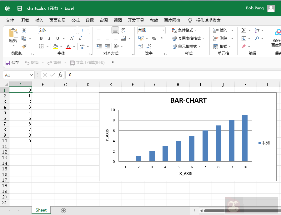
Task: Switch to the 公式 ribbon tab
Action: pos(76,20)
